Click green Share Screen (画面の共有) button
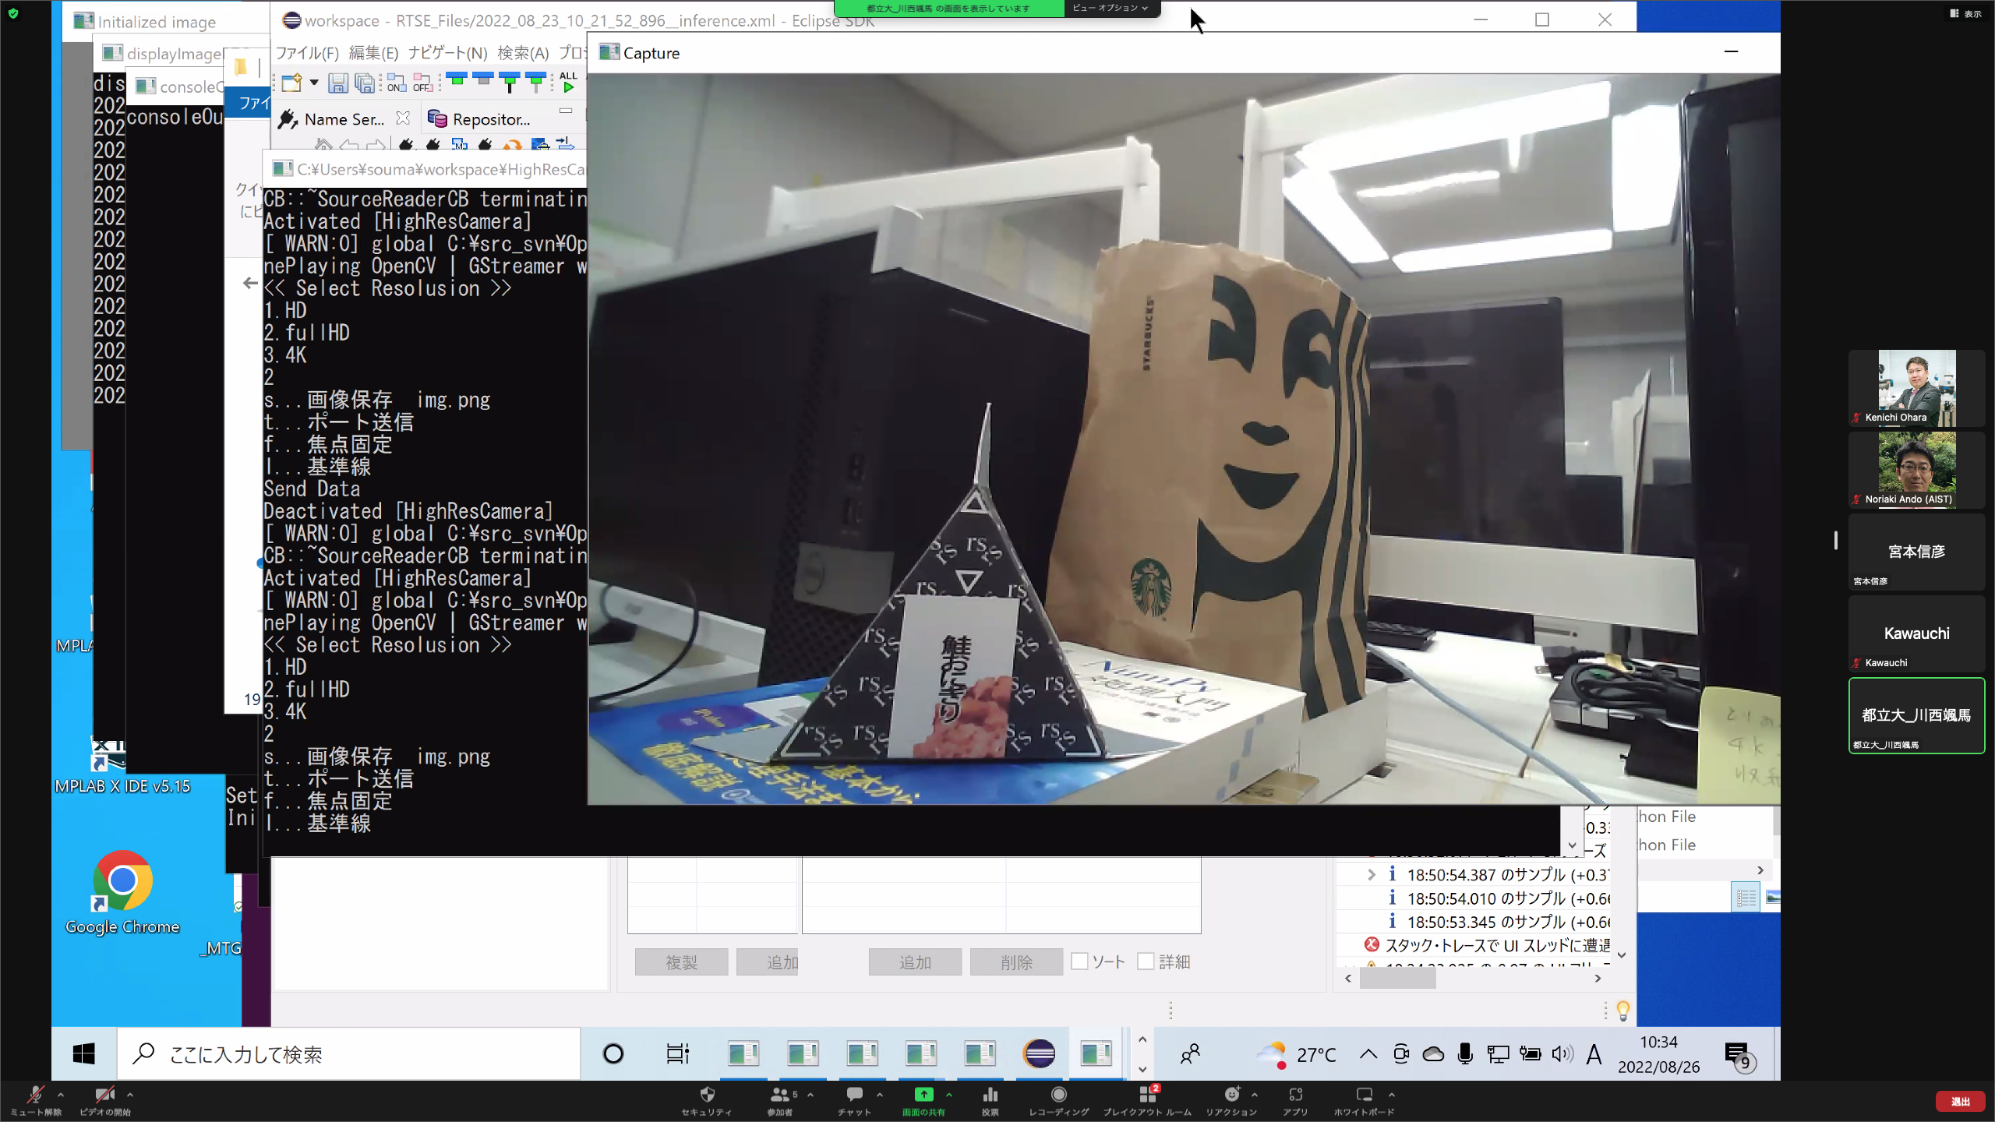The image size is (1995, 1122). pyautogui.click(x=923, y=1100)
